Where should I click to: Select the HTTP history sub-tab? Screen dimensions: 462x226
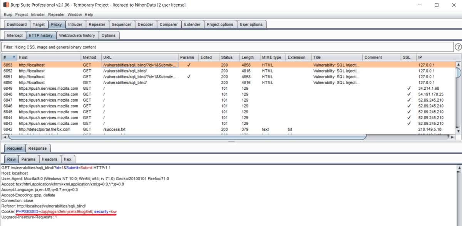point(41,35)
